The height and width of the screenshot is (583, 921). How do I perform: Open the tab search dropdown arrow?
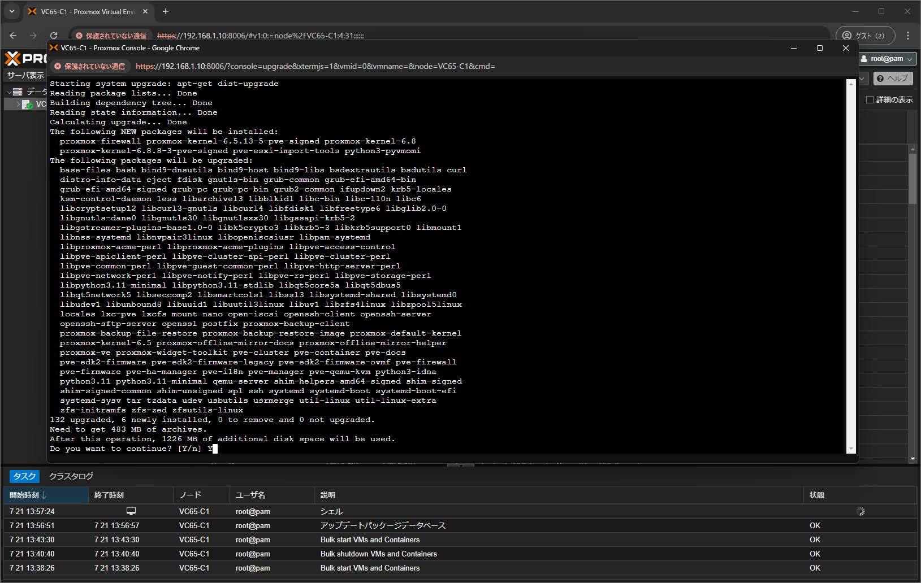coord(11,11)
